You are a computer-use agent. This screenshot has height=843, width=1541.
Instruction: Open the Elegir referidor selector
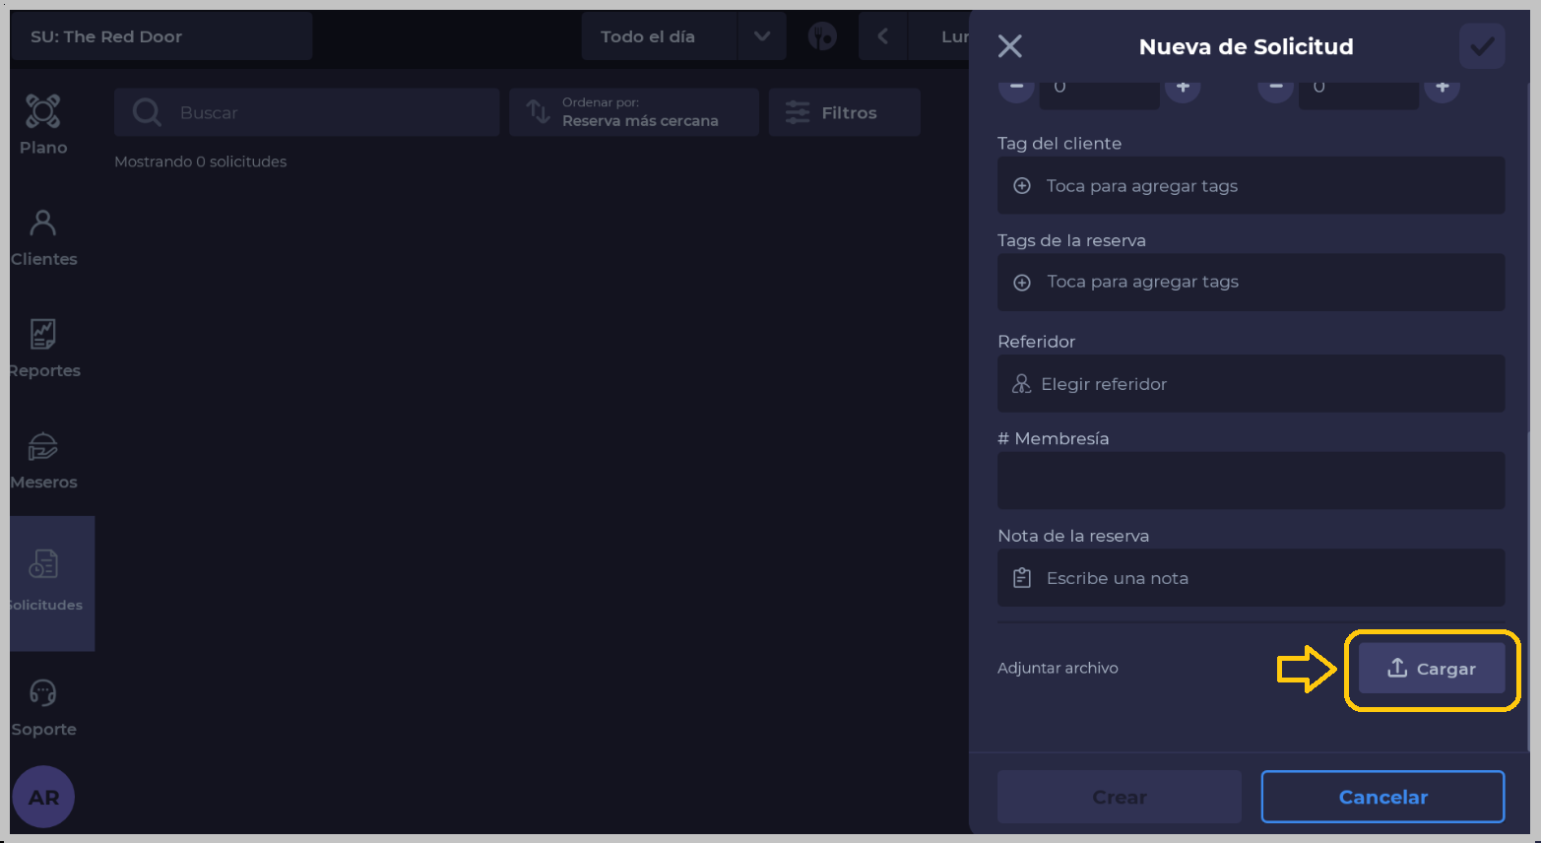[1251, 384]
